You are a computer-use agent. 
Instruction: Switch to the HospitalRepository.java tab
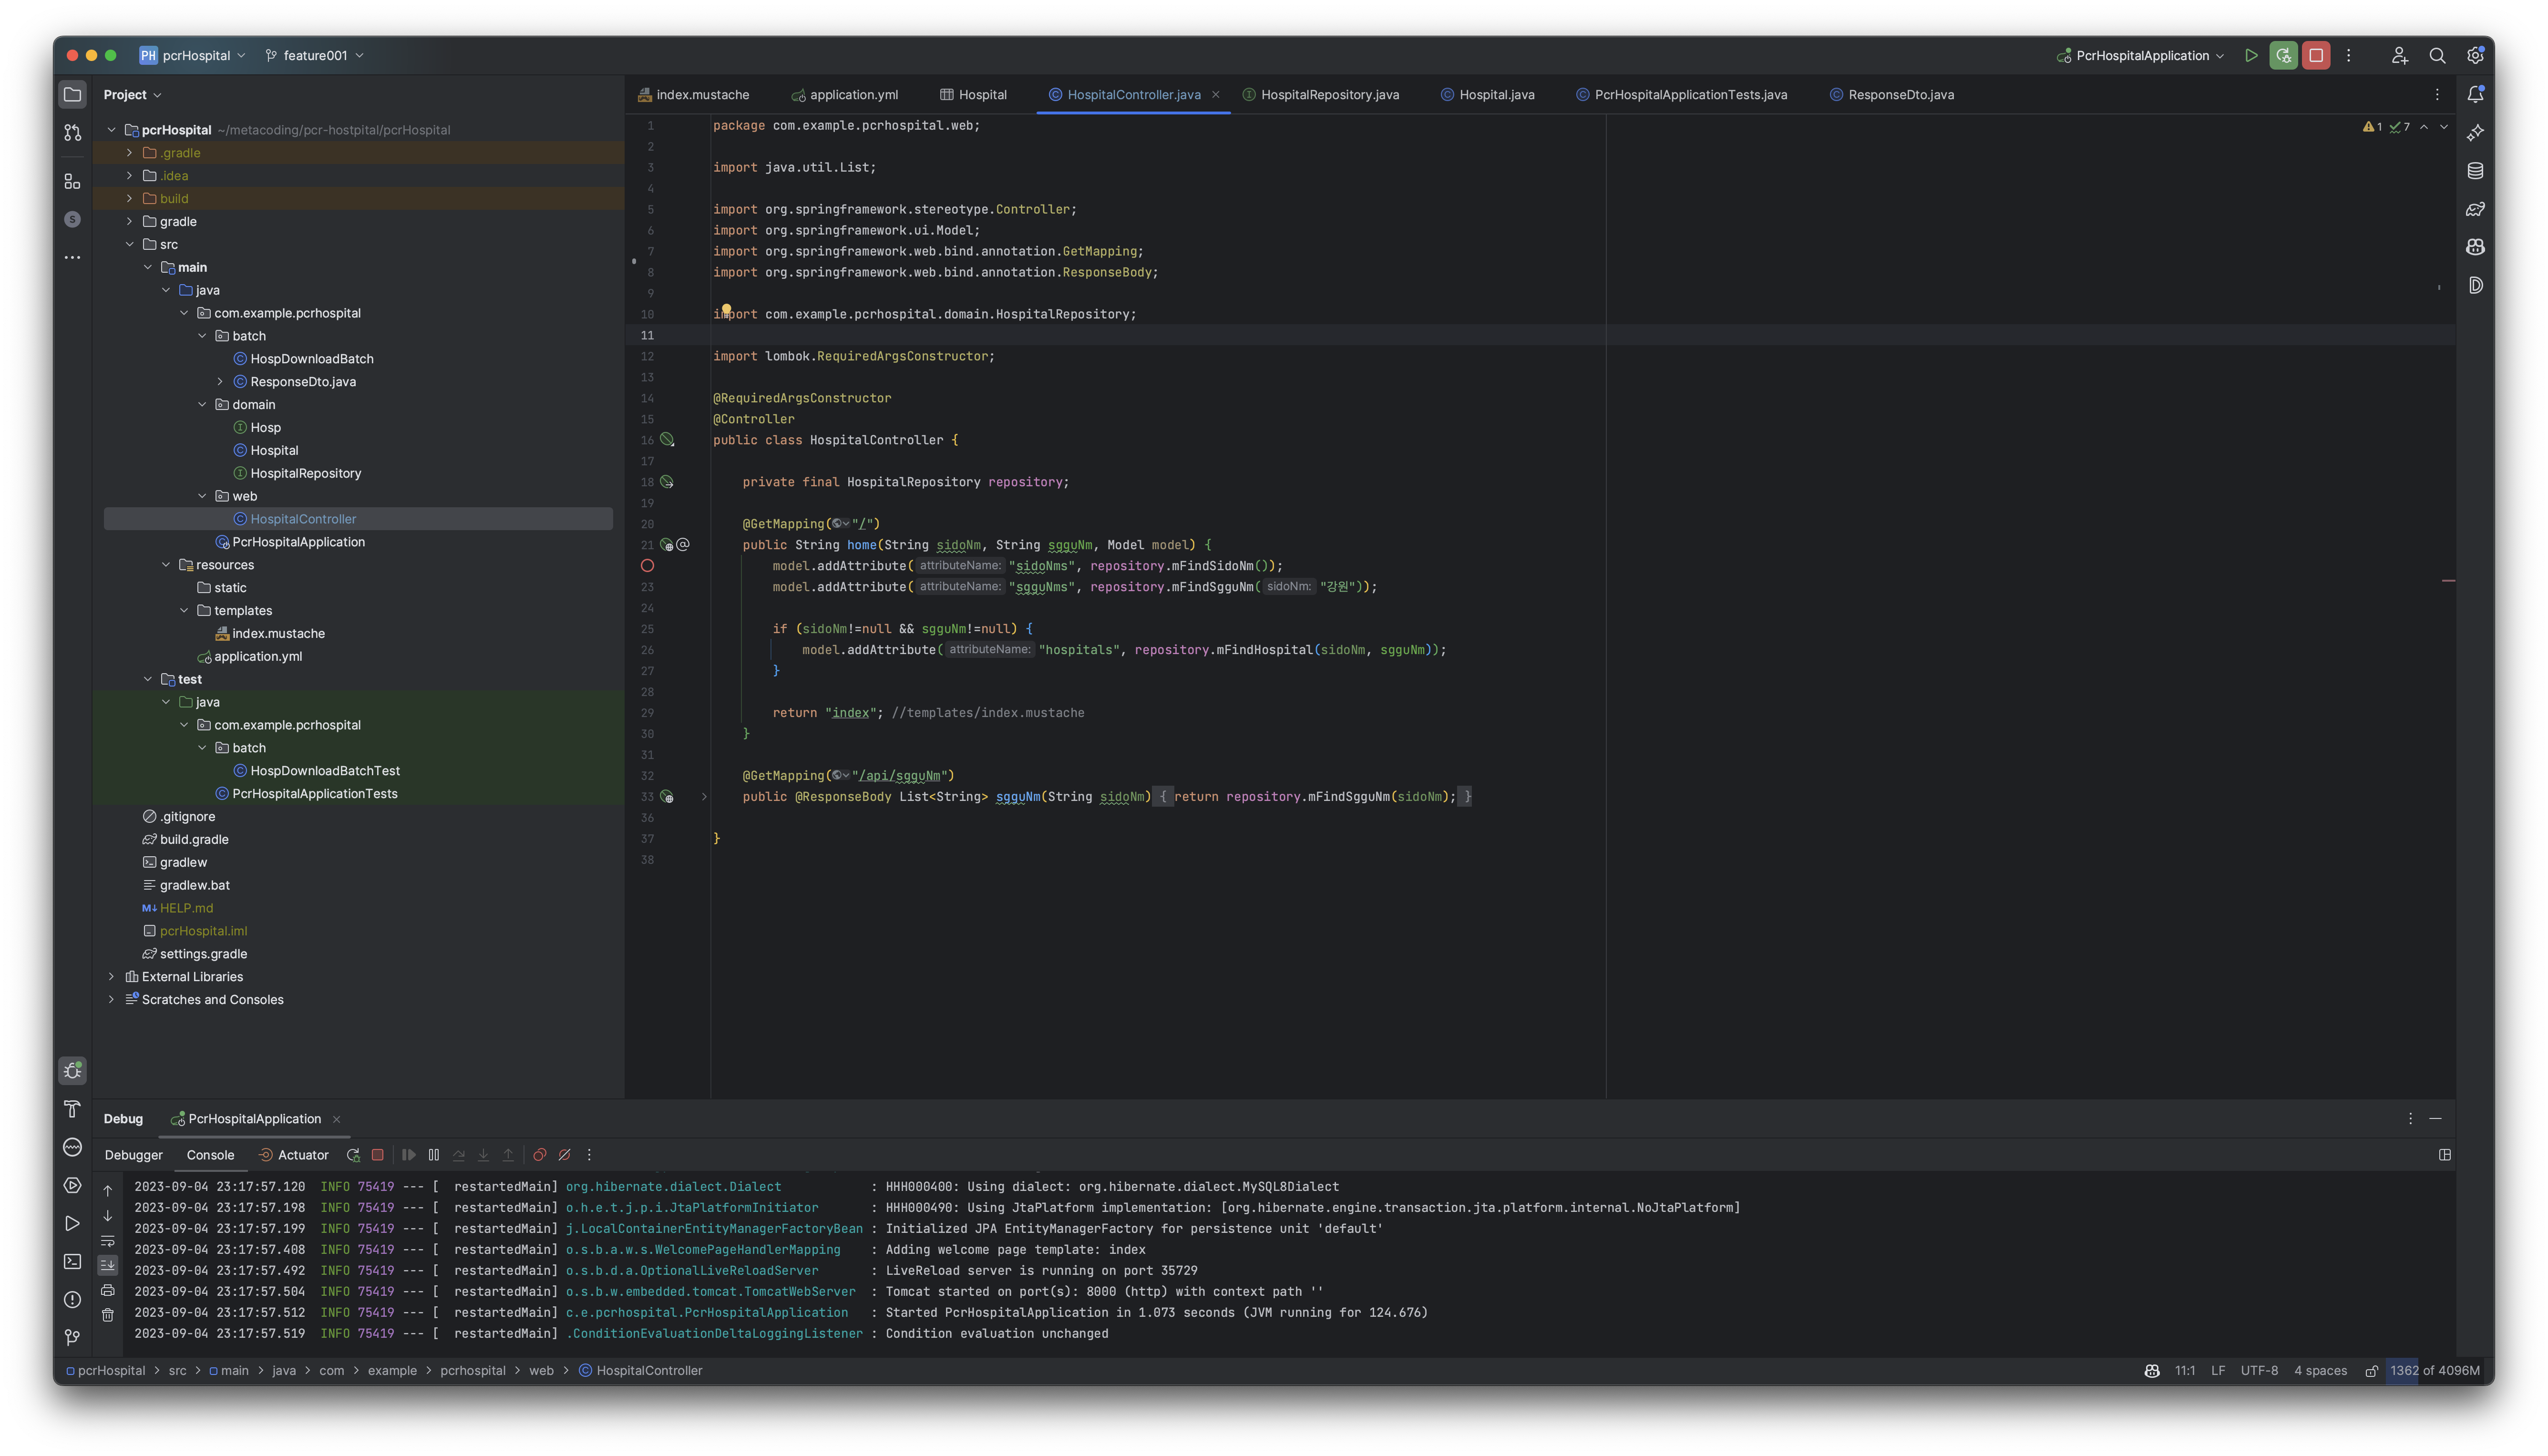(x=1329, y=95)
